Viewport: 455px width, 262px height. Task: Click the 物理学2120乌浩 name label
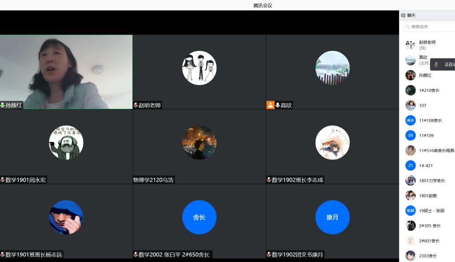154,180
